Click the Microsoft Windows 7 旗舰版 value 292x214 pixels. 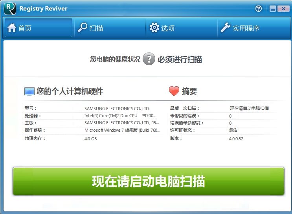[x=122, y=130]
